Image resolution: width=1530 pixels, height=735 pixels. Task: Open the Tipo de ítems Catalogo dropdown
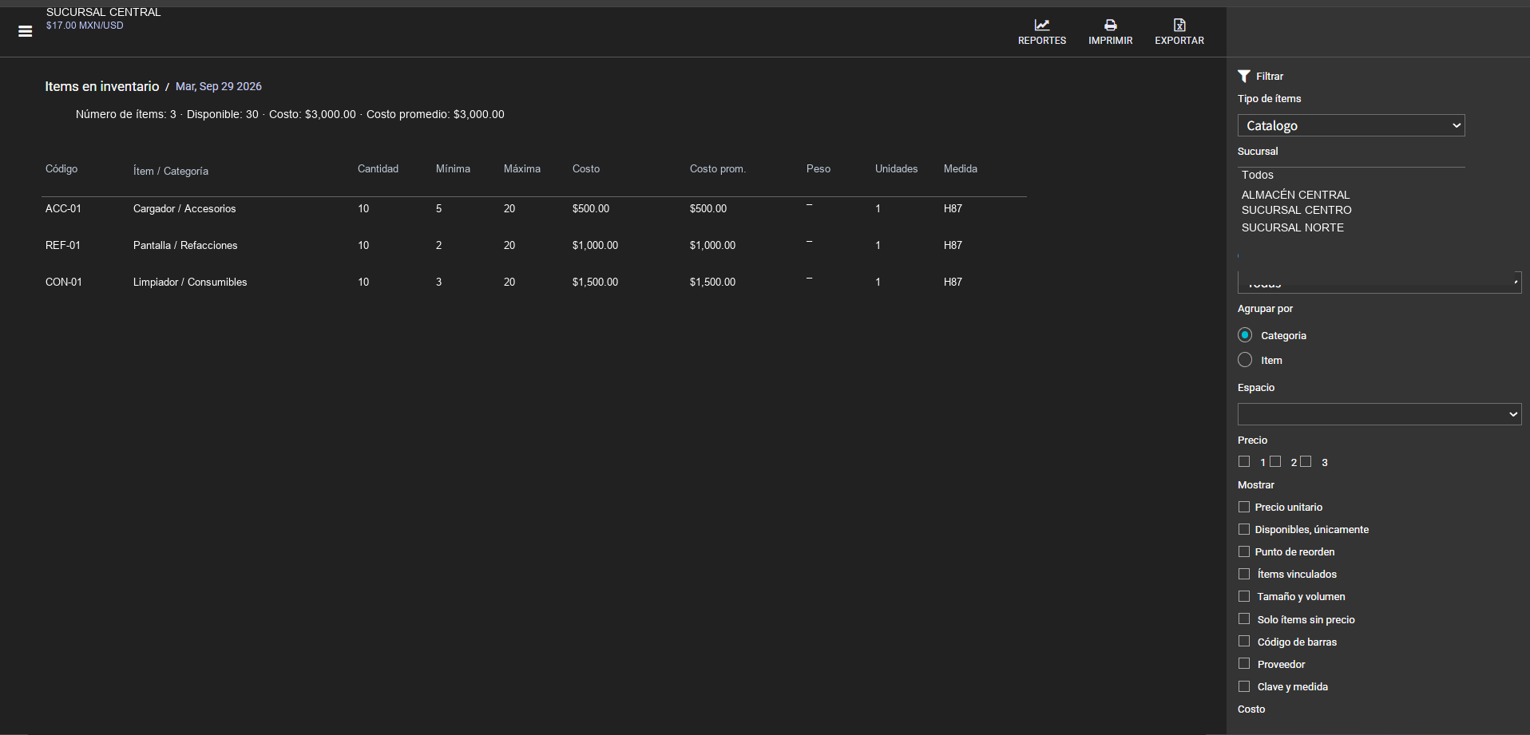tap(1351, 125)
